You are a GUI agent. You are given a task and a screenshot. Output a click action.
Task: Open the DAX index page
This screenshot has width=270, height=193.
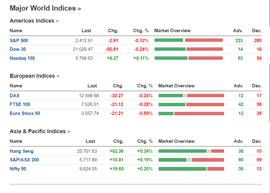tap(15, 96)
